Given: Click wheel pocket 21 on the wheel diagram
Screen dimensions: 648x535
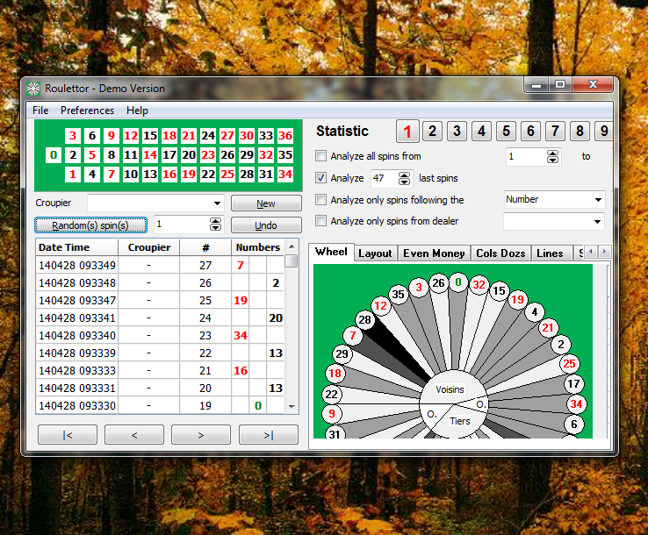Looking at the screenshot, I should pos(548,328).
